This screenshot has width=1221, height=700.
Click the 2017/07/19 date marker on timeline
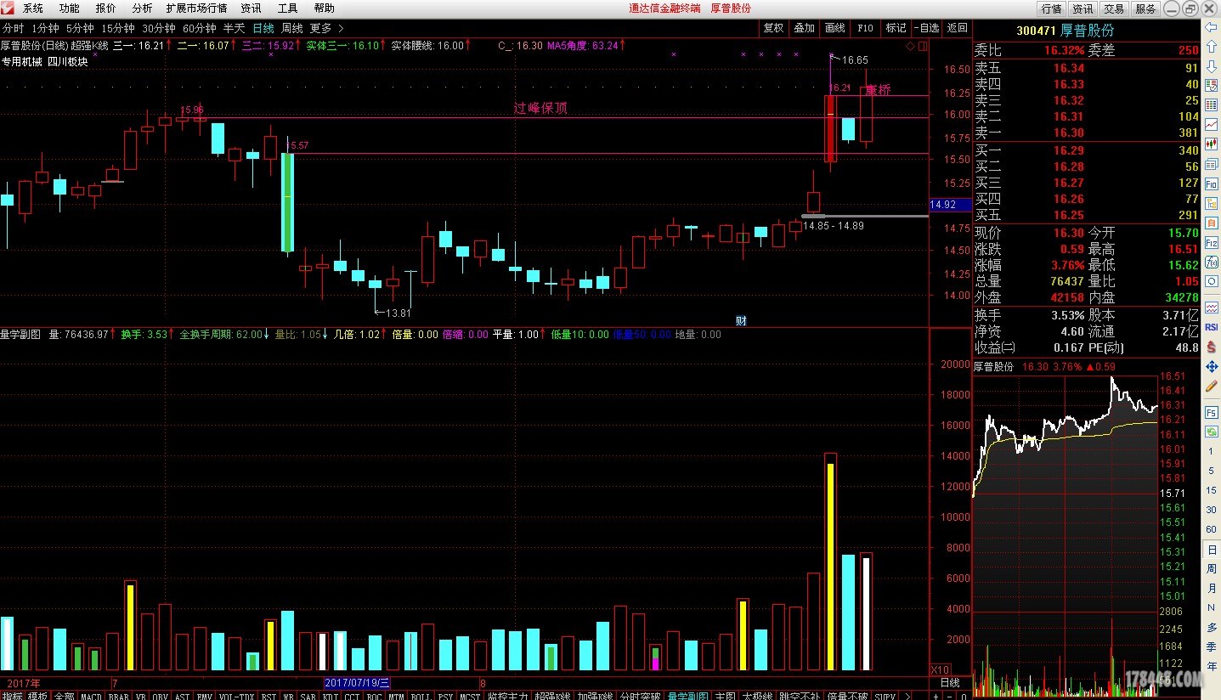(x=358, y=682)
